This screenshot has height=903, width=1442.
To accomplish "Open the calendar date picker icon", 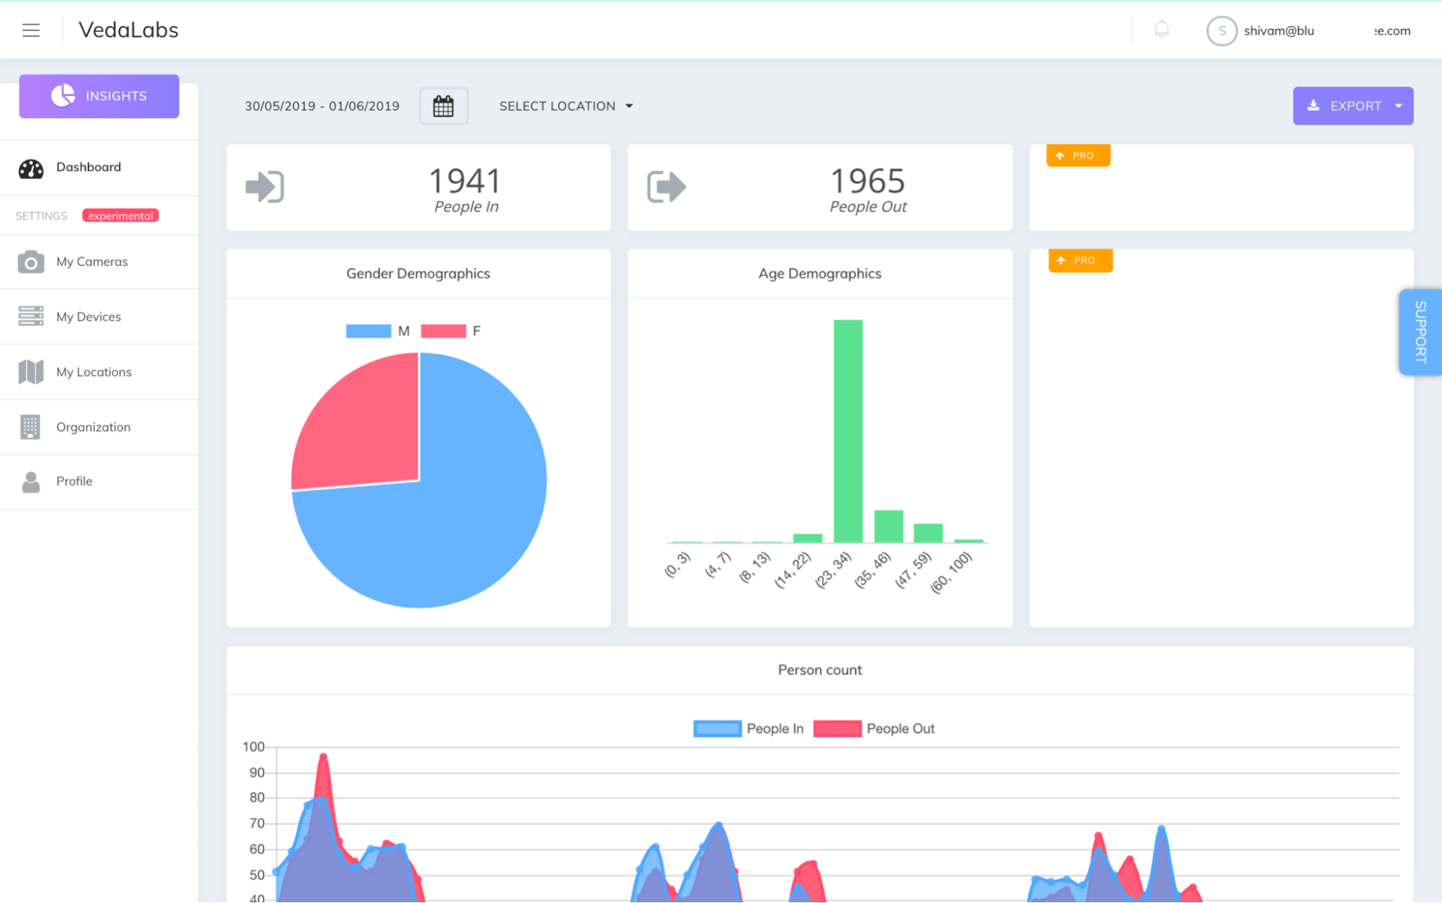I will click(x=443, y=106).
